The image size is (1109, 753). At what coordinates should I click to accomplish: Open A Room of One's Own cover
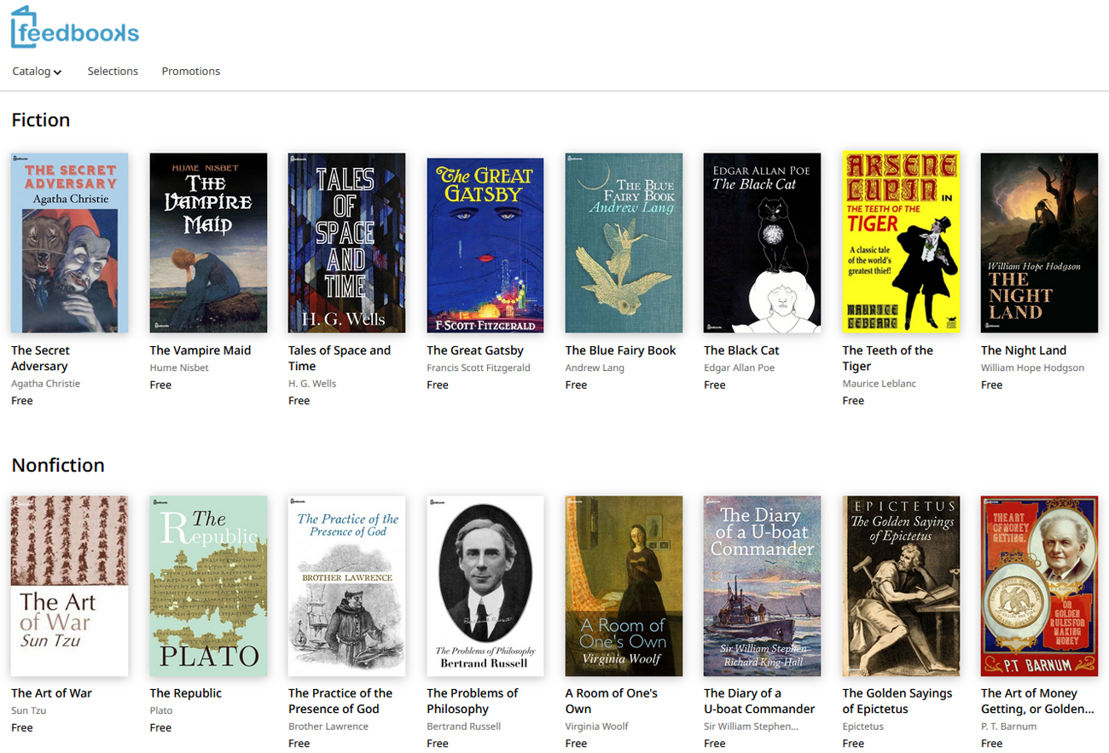coord(624,586)
